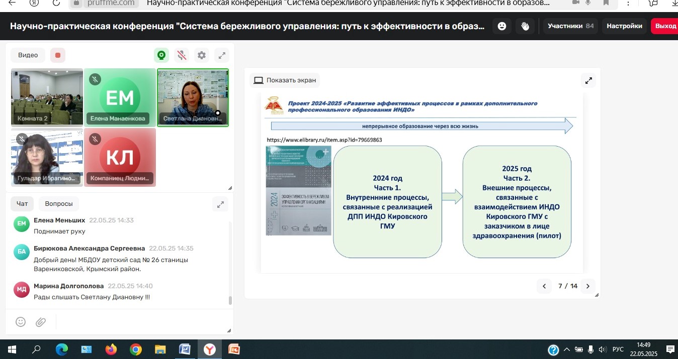
Task: Open Yandex Browser from the taskbar
Action: click(209, 349)
